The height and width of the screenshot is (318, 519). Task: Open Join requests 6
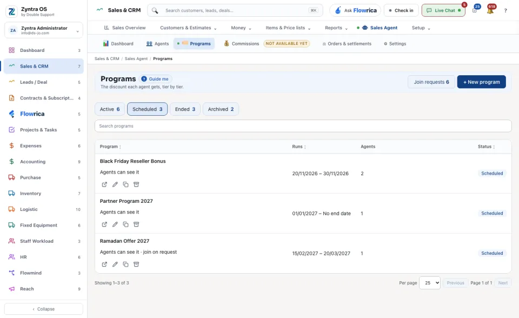coord(431,82)
